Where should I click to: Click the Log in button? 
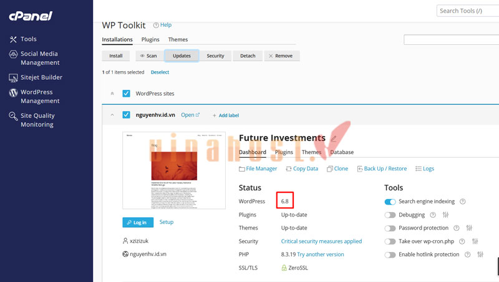click(x=138, y=222)
